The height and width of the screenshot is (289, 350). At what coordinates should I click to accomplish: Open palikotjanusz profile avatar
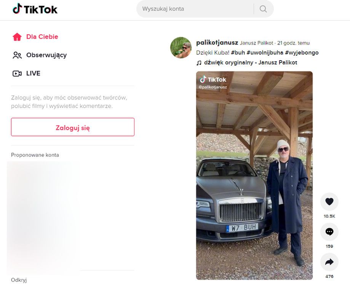coord(181,48)
